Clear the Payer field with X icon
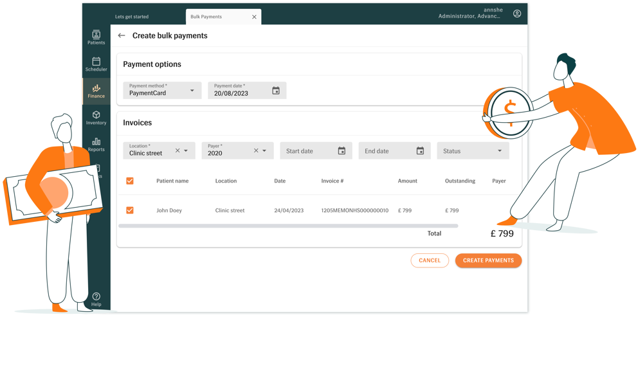This screenshot has height=371, width=638. pyautogui.click(x=256, y=150)
